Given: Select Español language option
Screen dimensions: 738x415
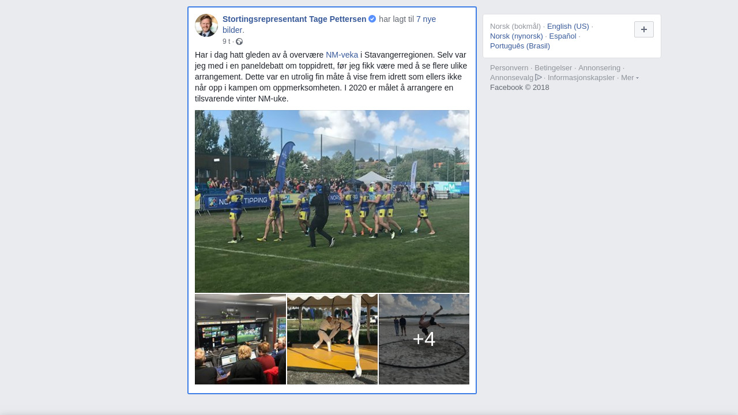Looking at the screenshot, I should [563, 36].
